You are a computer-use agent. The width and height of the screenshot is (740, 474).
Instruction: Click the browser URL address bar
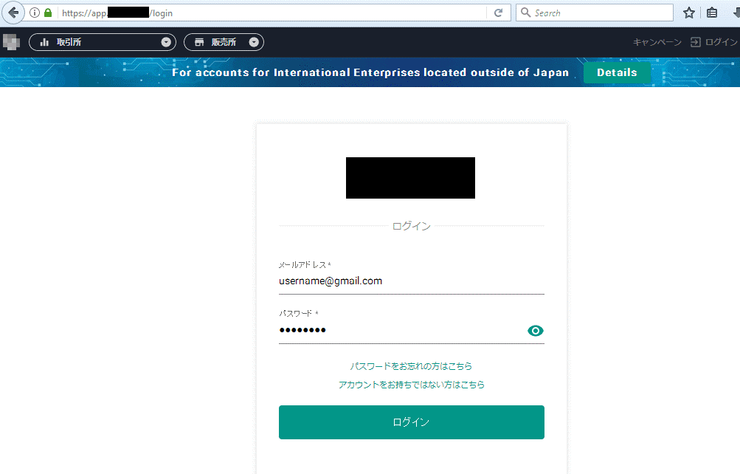coord(274,13)
